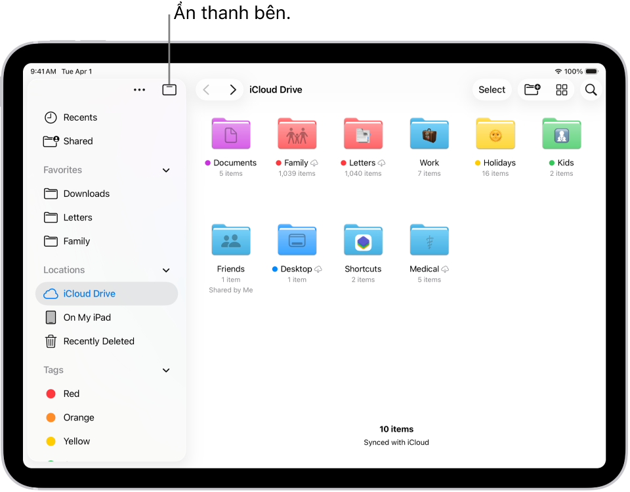Open Recently Deleted in the sidebar
630x492 pixels.
(x=98, y=341)
